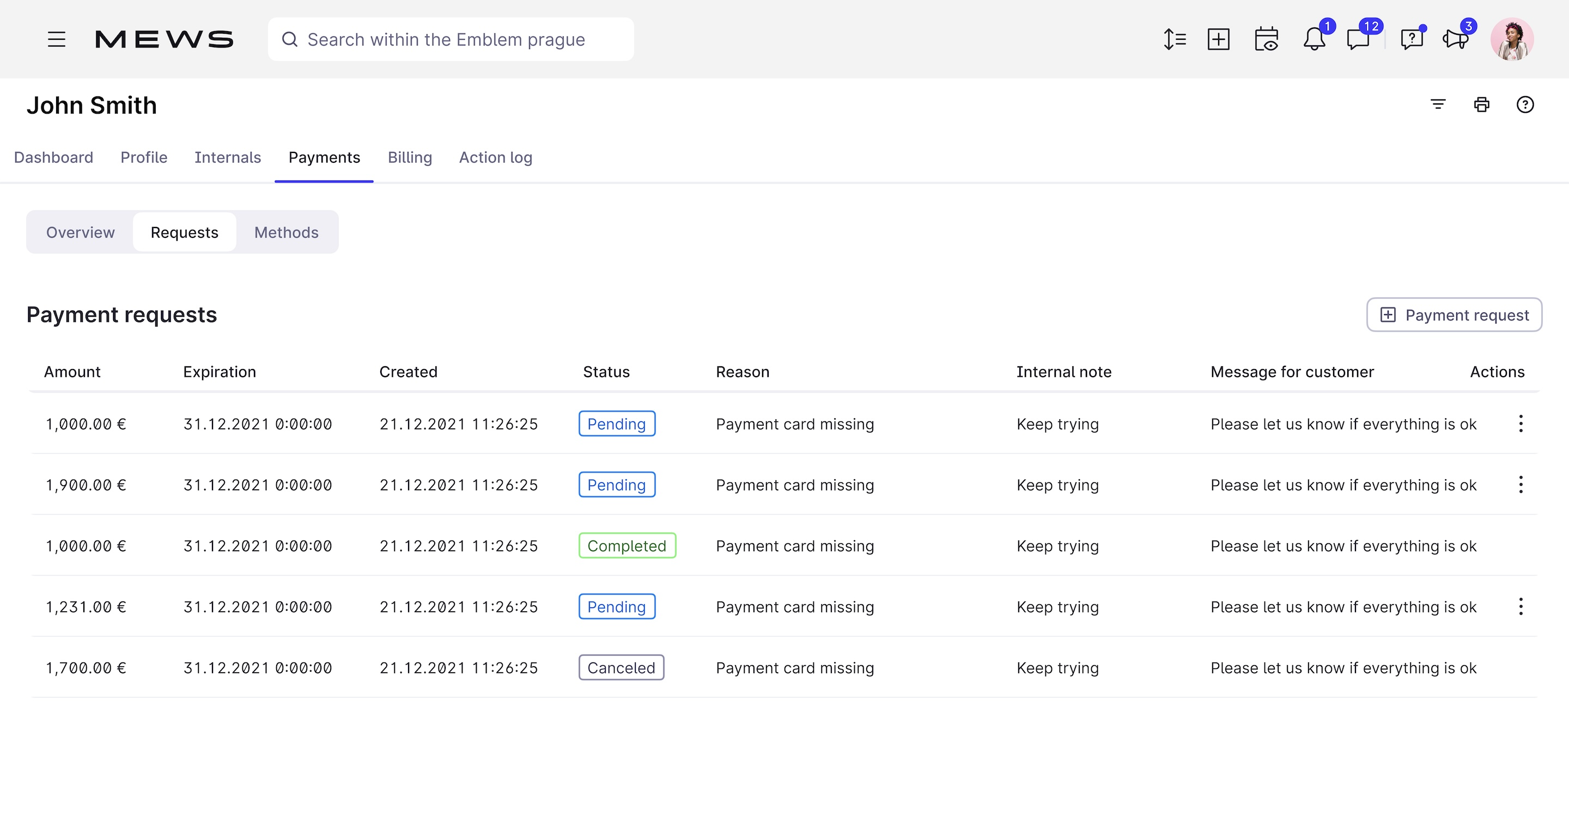Open the messages chat icon
The image size is (1569, 829).
coord(1358,39)
